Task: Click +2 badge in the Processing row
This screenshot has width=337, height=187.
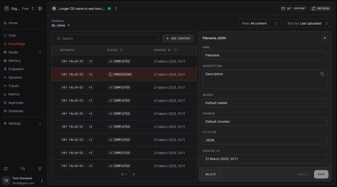Action: pos(90,74)
